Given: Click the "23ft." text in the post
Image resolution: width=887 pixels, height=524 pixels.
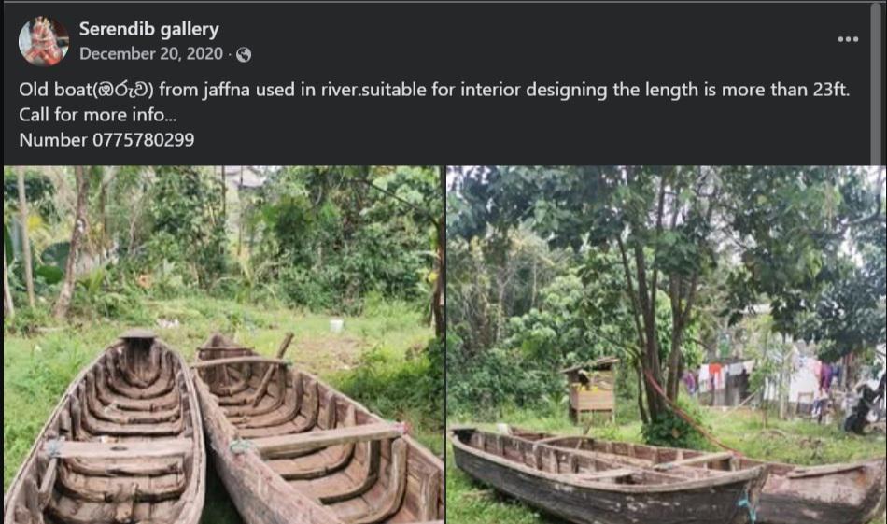Looking at the screenshot, I should pyautogui.click(x=825, y=91).
